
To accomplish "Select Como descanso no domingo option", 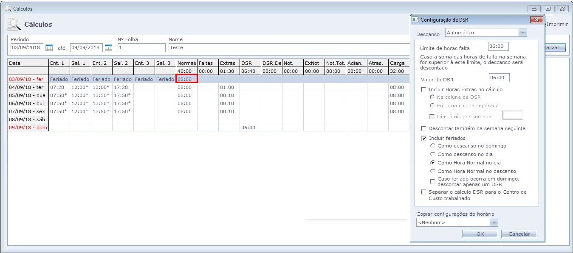I will tap(432, 146).
